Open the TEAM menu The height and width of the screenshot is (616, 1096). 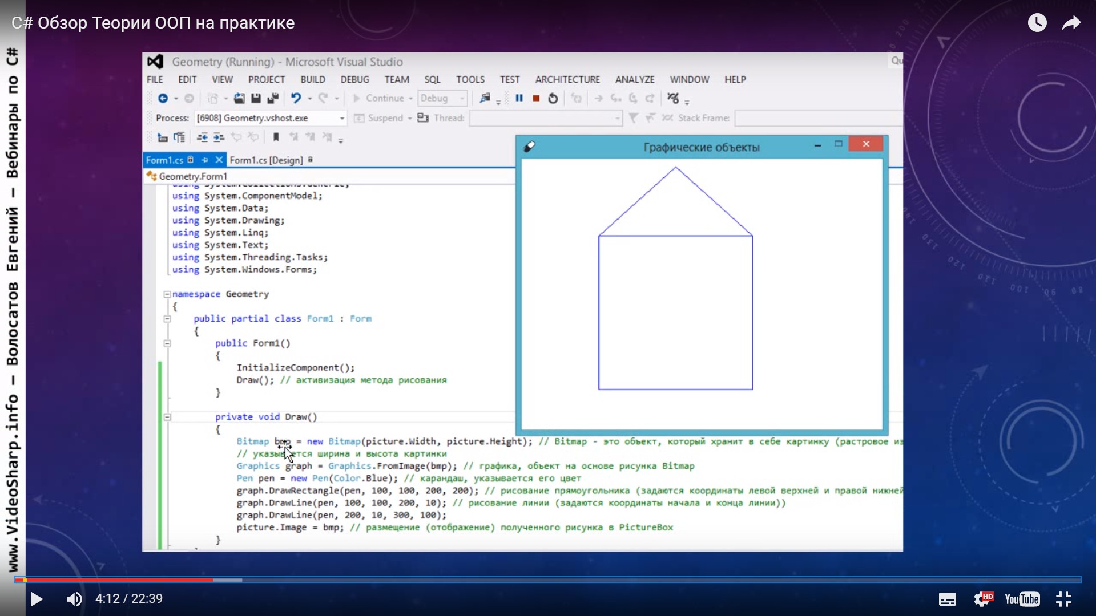pos(397,79)
